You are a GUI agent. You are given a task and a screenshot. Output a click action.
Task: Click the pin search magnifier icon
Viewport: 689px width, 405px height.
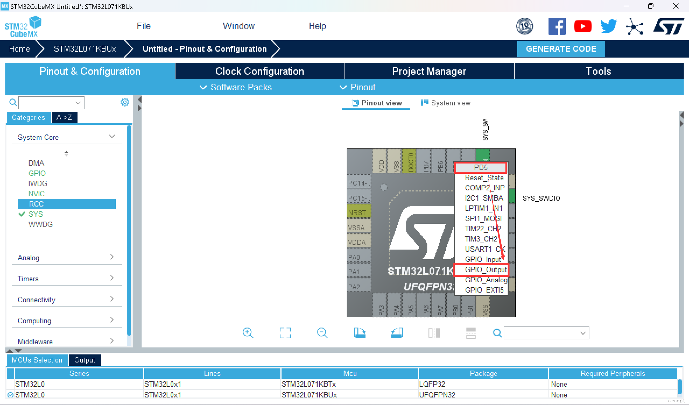coord(497,333)
